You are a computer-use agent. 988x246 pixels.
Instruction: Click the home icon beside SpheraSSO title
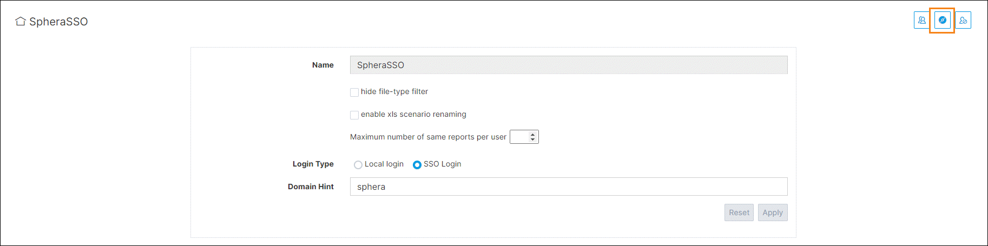click(21, 22)
